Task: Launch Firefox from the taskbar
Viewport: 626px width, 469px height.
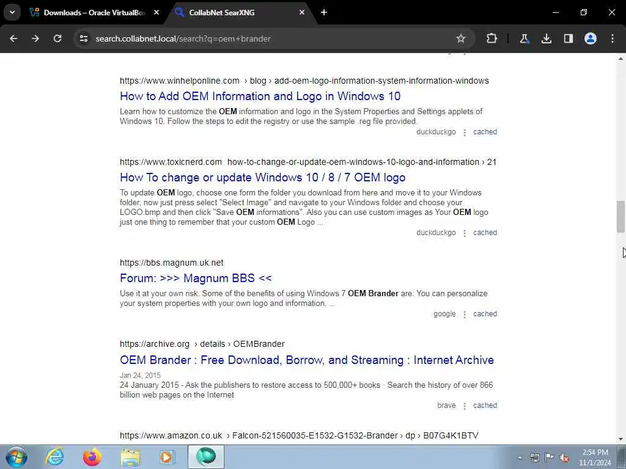Action: [92, 457]
